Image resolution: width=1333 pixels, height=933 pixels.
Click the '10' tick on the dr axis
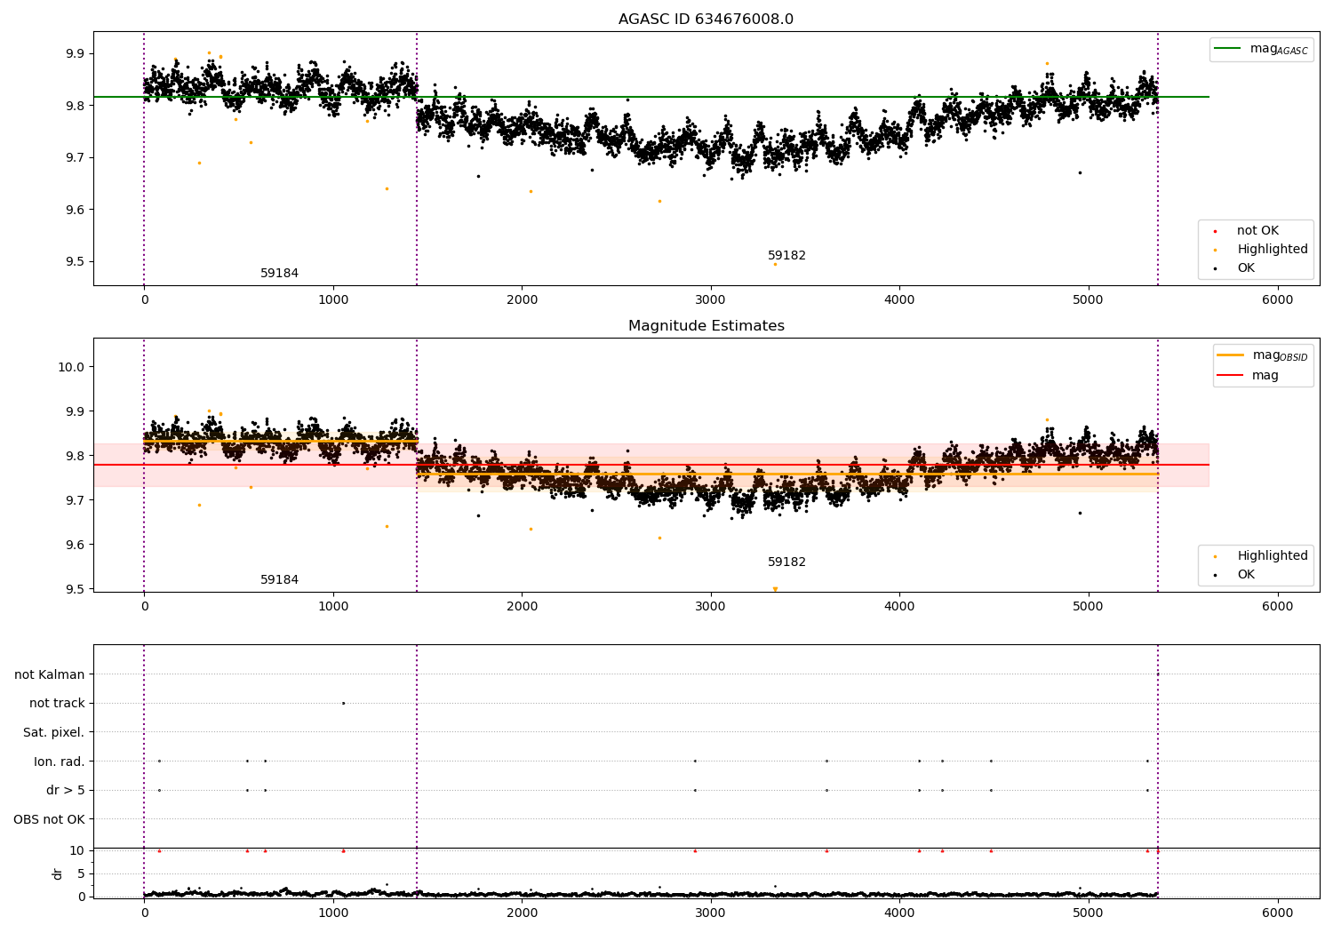pyautogui.click(x=76, y=851)
